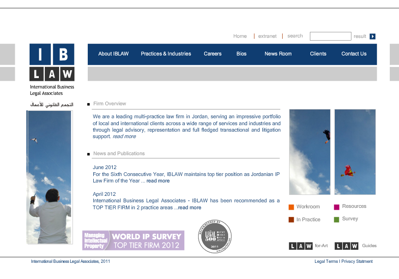Focus the search input field
Viewport: 399px width, 279px height.
[331, 36]
